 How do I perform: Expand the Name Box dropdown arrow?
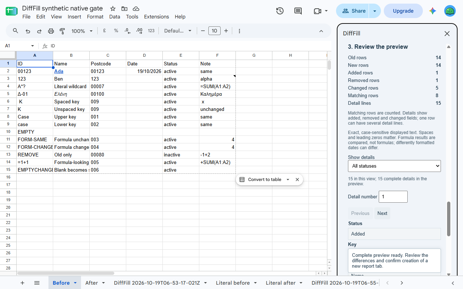coord(33,46)
